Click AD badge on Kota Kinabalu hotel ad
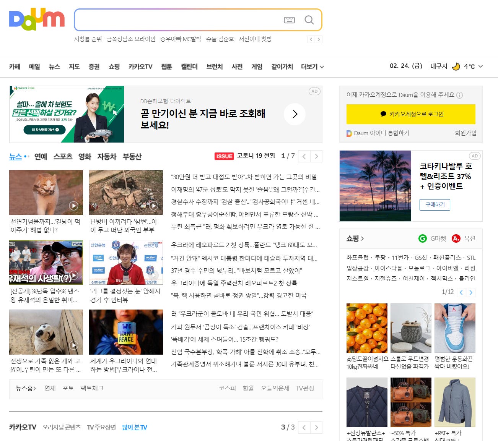498x441 pixels. point(475,156)
